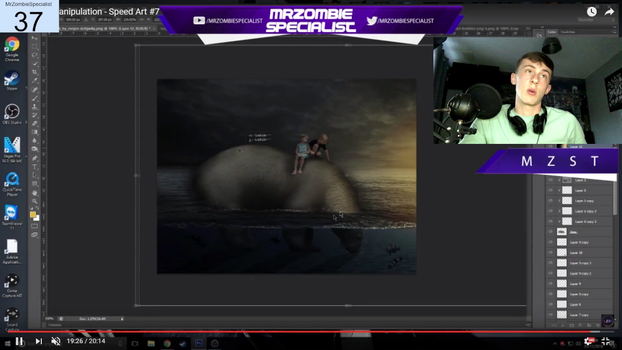
Task: Select the Zoom tool
Action: click(x=35, y=201)
